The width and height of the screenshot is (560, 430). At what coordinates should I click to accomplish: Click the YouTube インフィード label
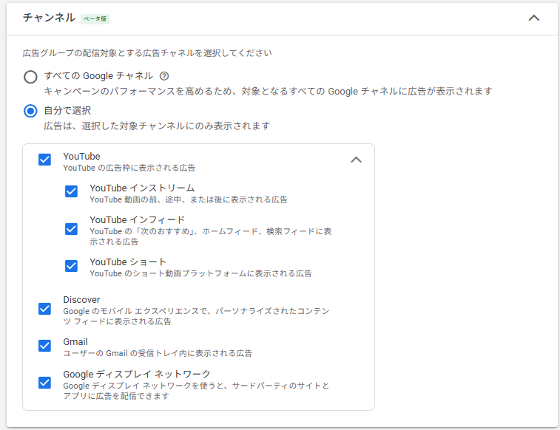tap(137, 219)
